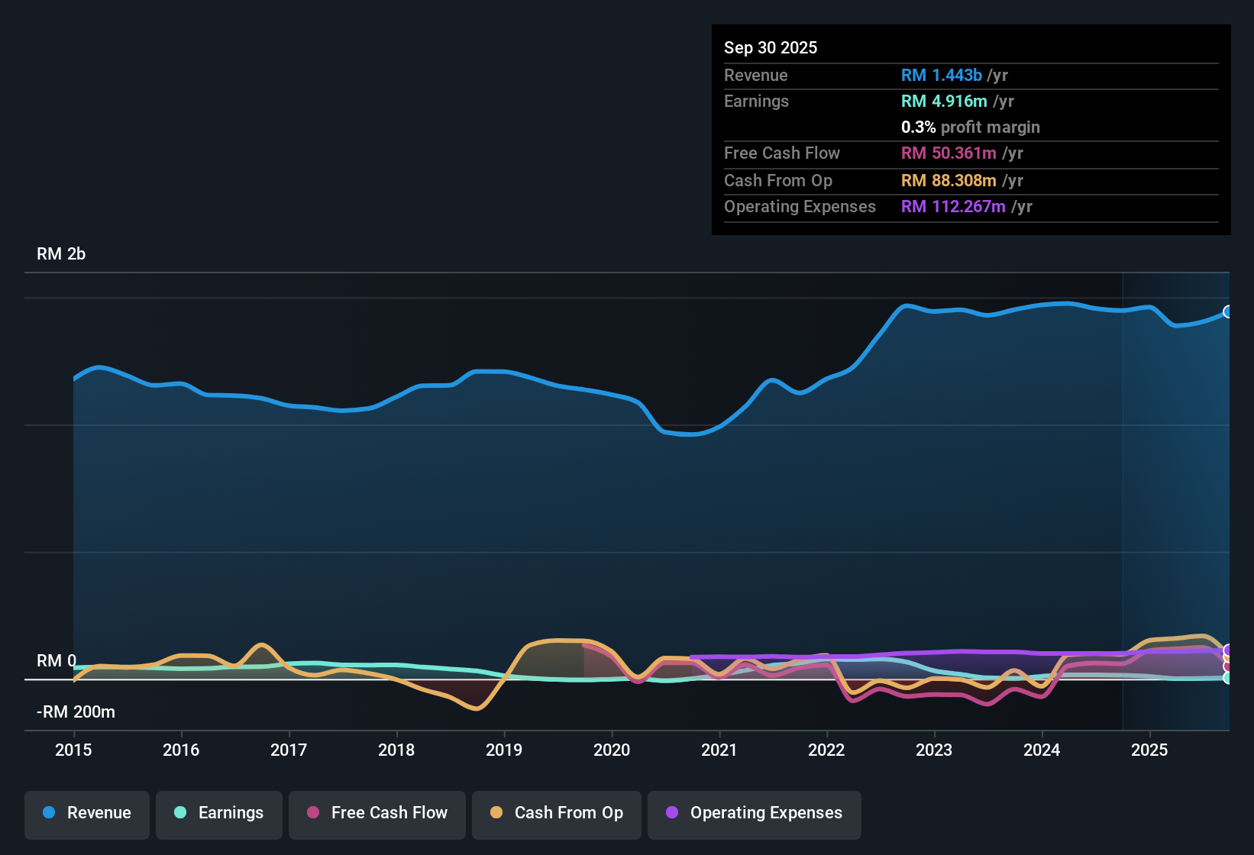Select the revenue endpoint marker on the chart
This screenshot has width=1254, height=855.
point(1228,311)
